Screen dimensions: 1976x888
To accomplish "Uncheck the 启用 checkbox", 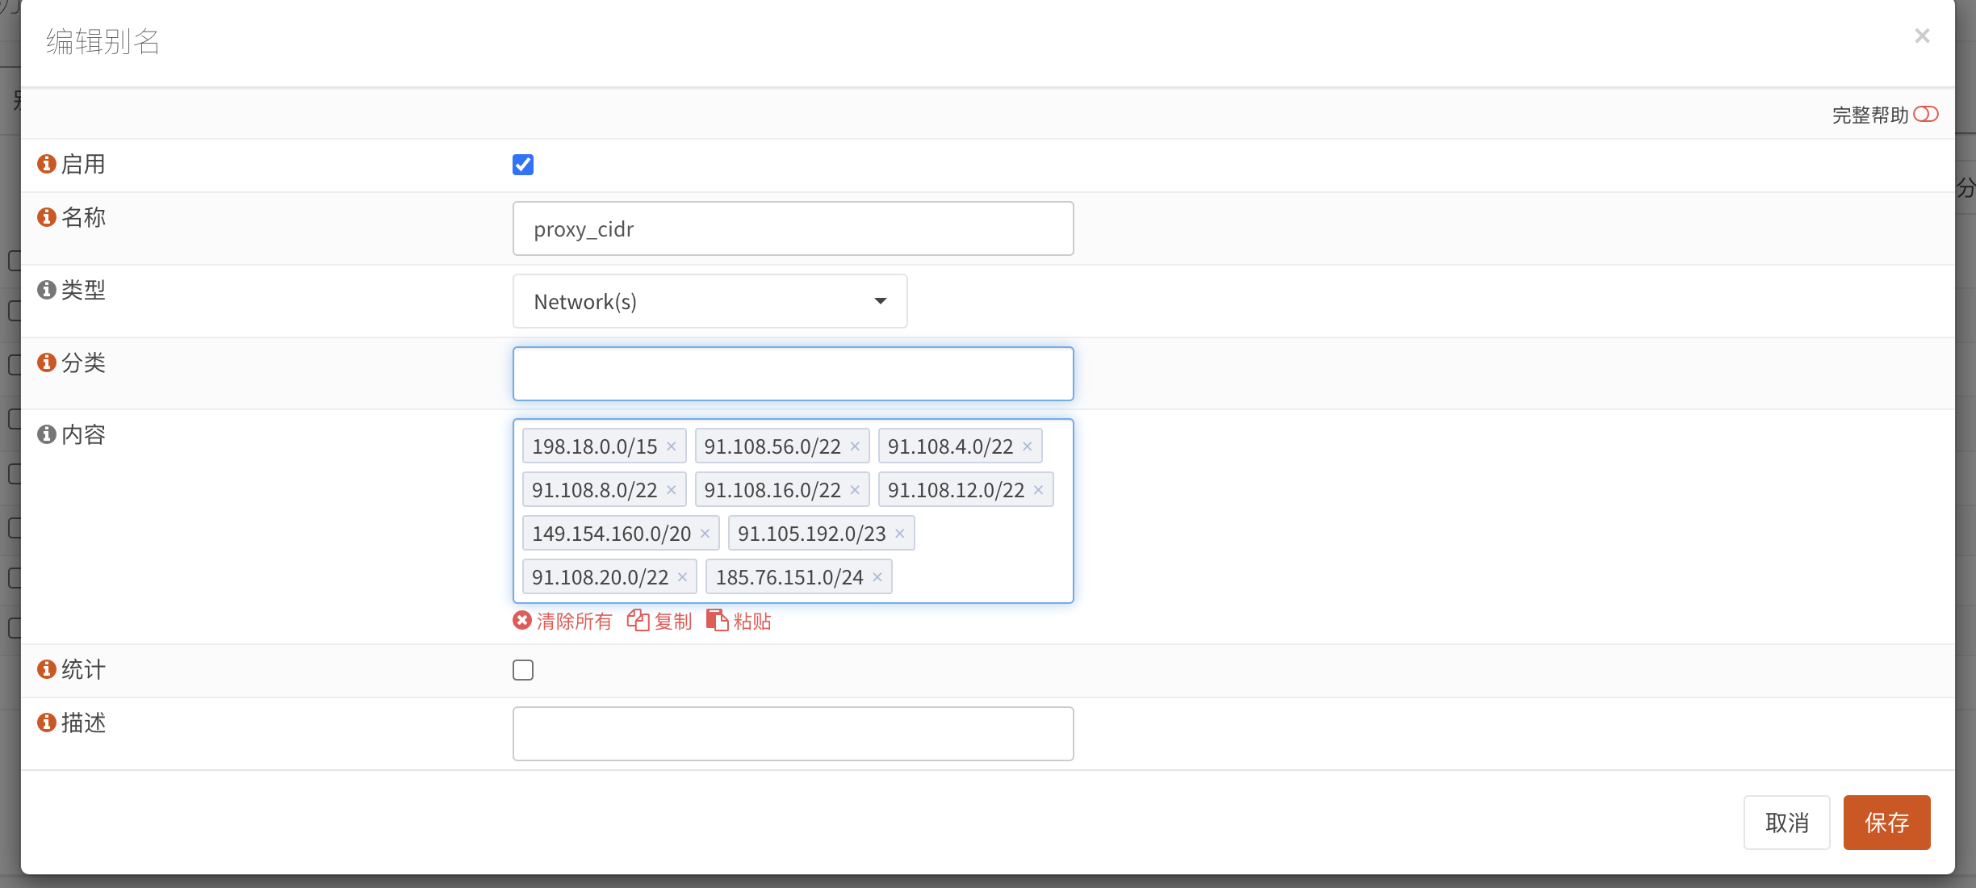I will [x=523, y=165].
